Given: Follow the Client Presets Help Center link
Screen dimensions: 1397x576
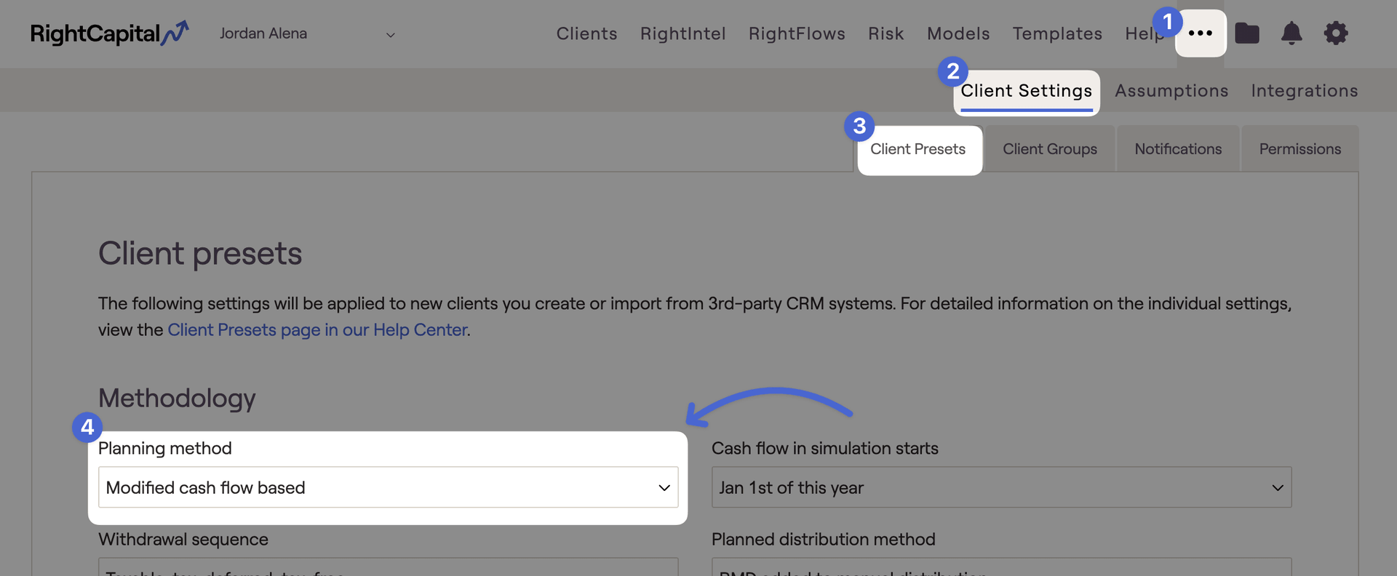Looking at the screenshot, I should tap(317, 330).
